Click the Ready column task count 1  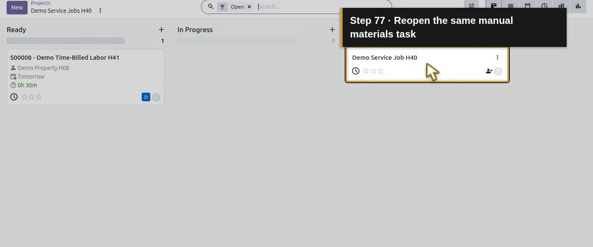coord(162,41)
